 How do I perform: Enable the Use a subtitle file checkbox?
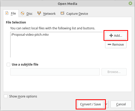8,65
